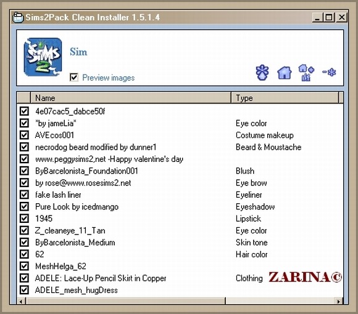Select the AVEcos001 row name

coord(54,135)
